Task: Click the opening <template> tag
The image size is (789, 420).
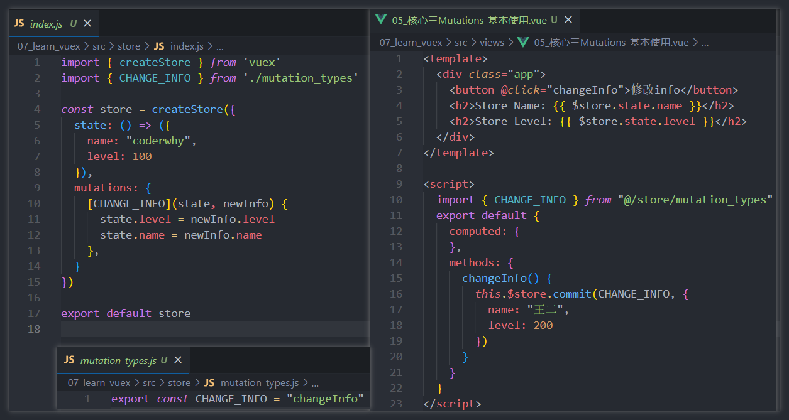Action: (456, 58)
